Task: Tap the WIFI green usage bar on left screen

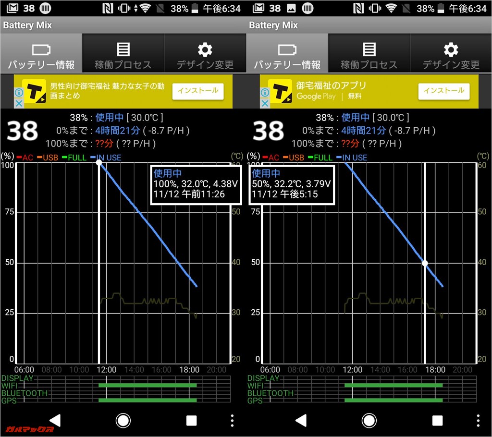Action: (148, 385)
